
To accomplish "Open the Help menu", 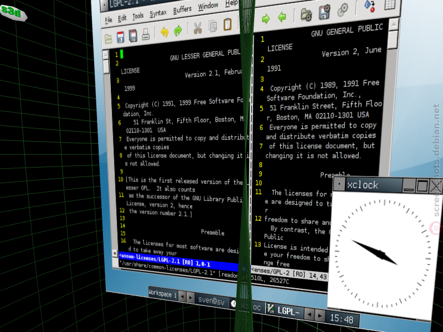I will (x=231, y=3).
